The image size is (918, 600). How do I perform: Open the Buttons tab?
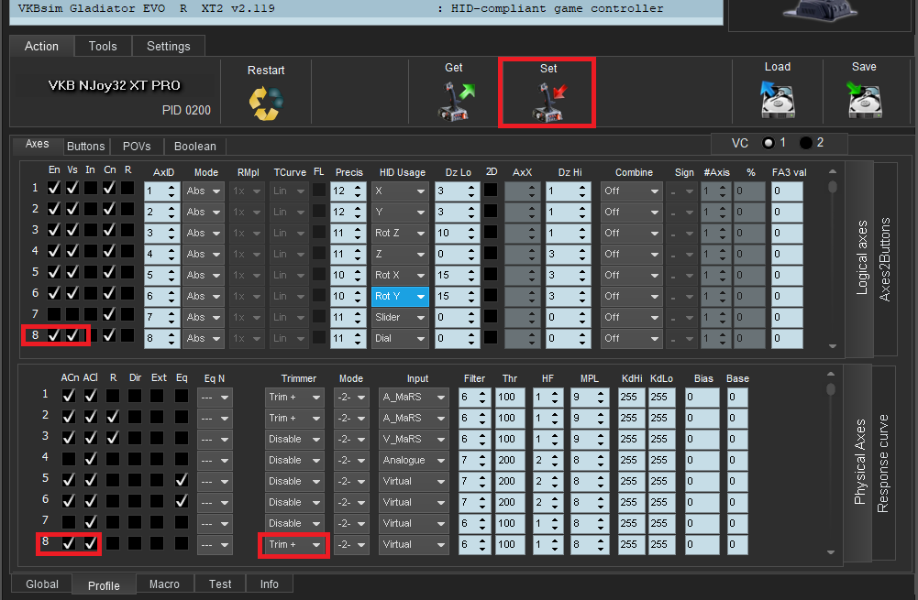(86, 146)
